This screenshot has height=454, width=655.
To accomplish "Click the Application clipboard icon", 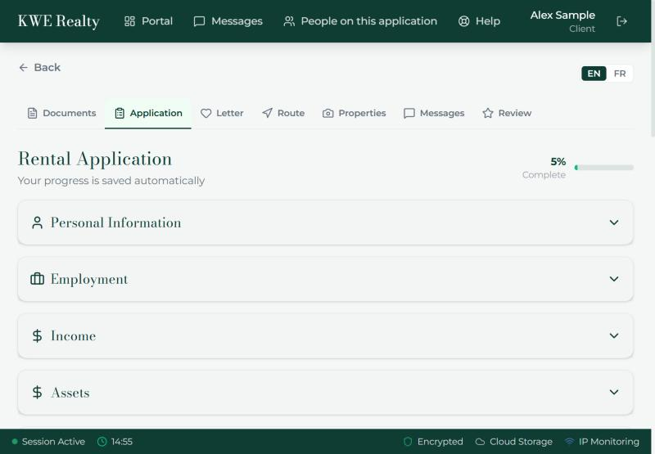I will [x=120, y=113].
